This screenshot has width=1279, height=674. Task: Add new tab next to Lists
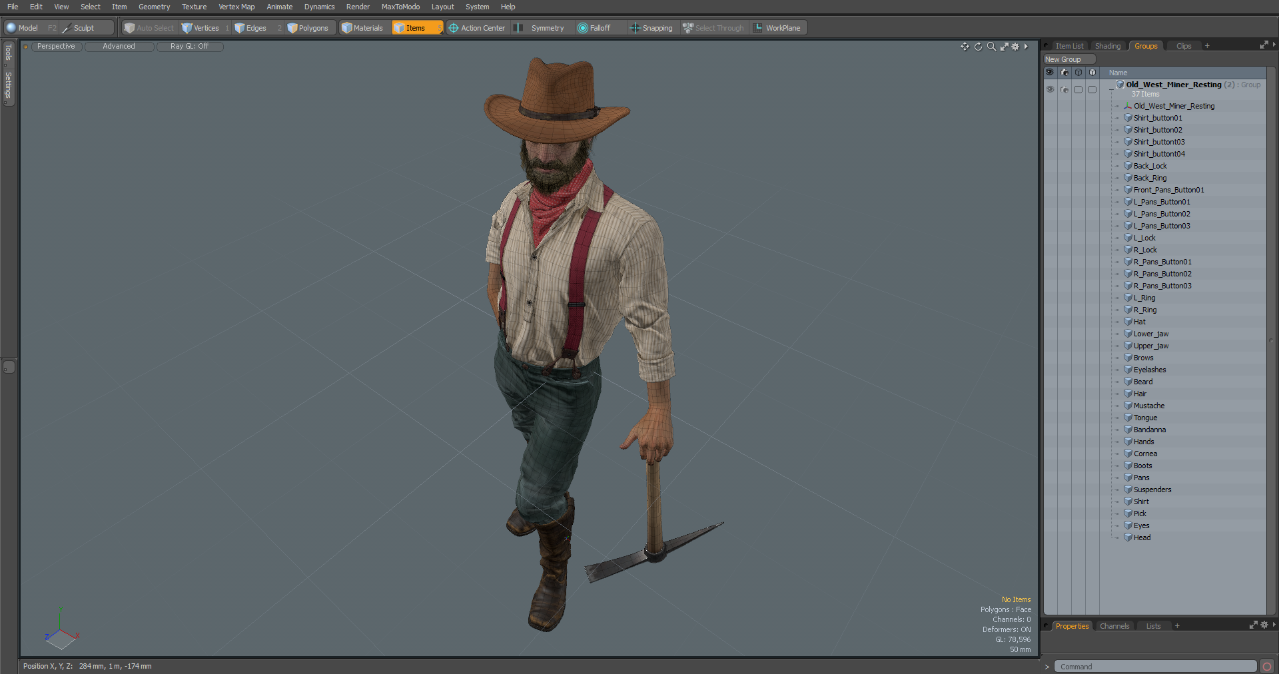click(1177, 626)
